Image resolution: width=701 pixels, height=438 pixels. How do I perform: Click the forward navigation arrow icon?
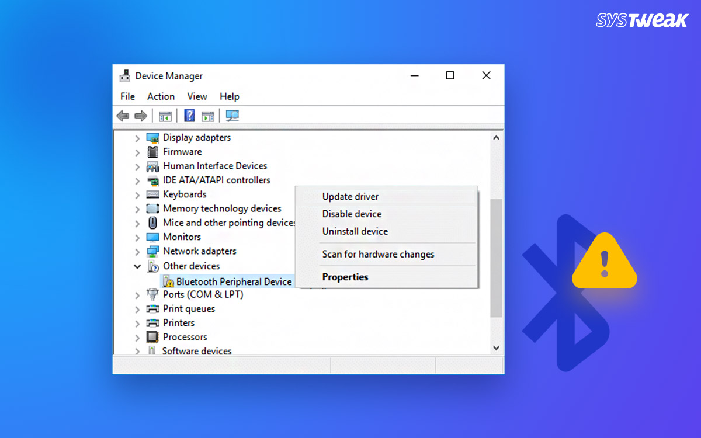point(140,115)
